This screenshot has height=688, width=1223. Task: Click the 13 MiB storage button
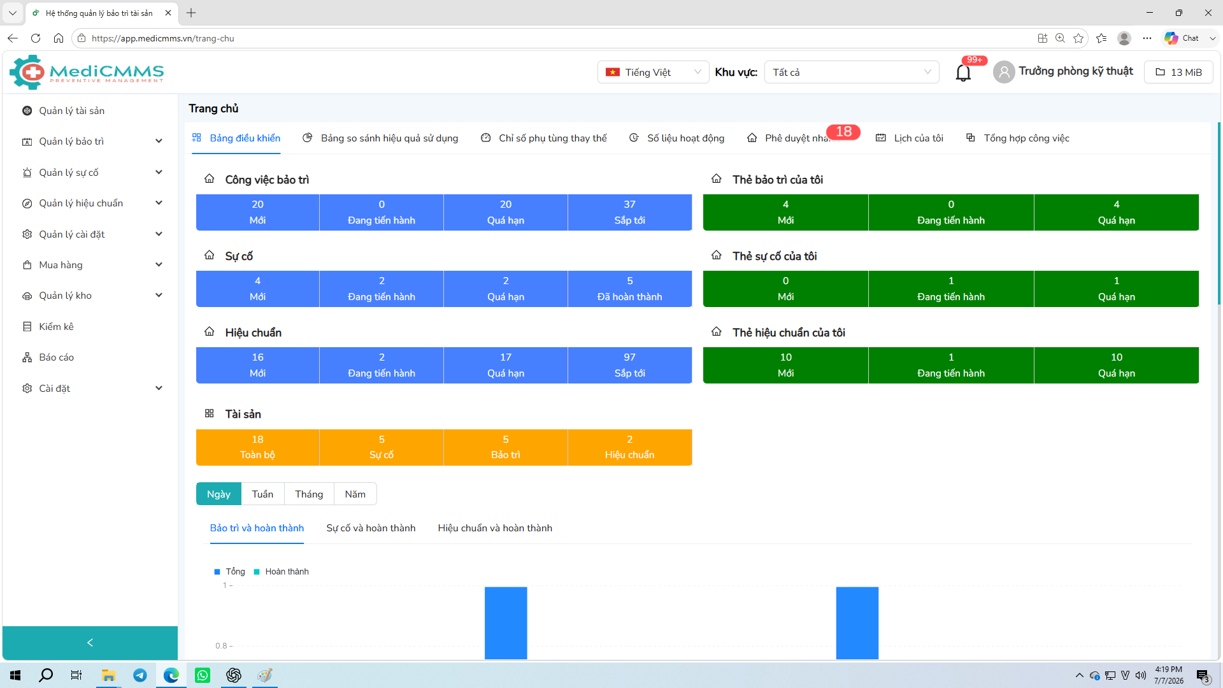coord(1178,72)
